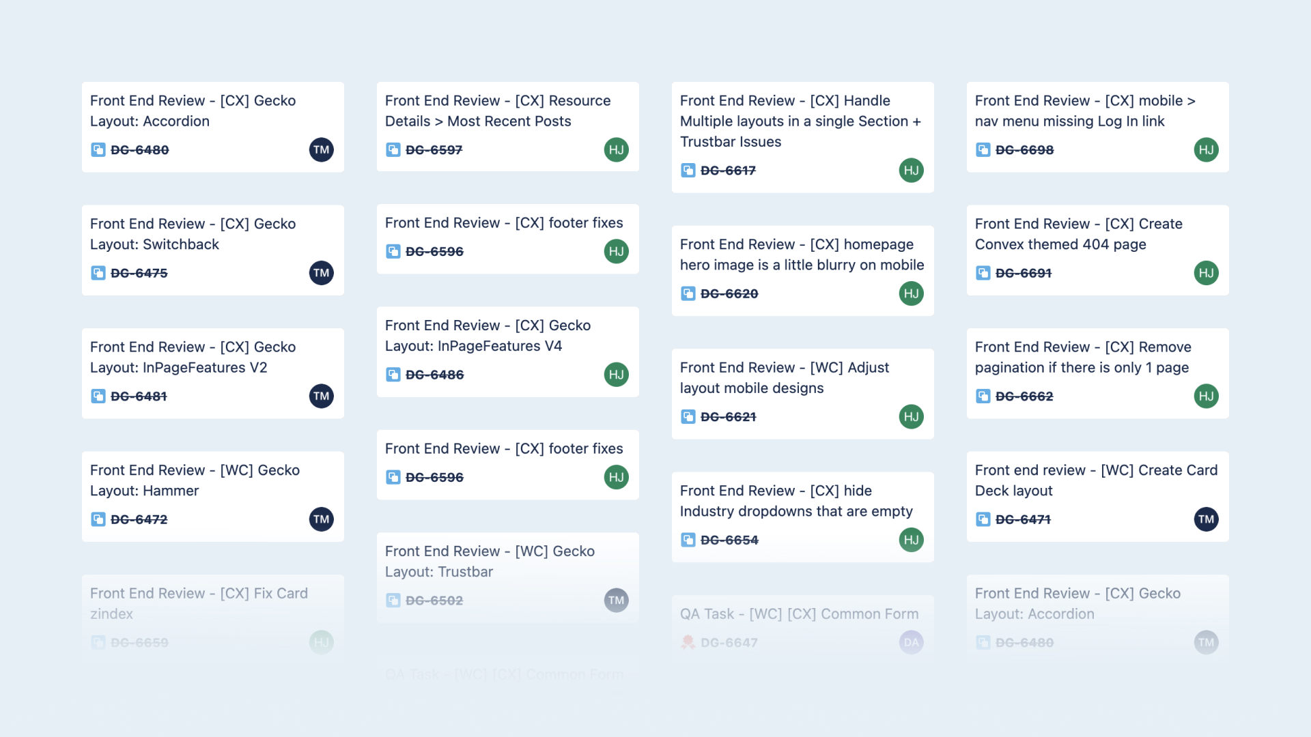Viewport: 1311px width, 737px height.
Task: Open card titled Gecko Layout: Switchback
Action: [193, 234]
